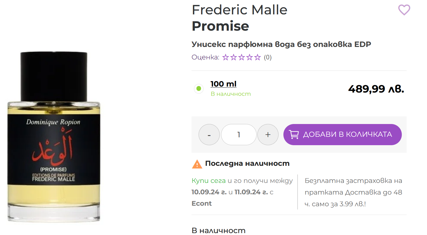Increase quantity with the plus button

(x=268, y=135)
